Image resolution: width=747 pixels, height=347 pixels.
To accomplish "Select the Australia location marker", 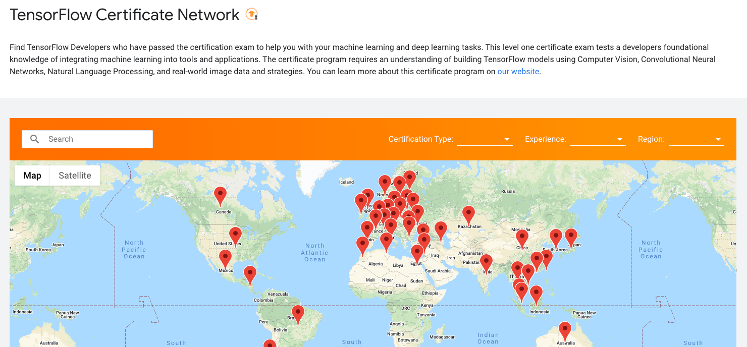I will click(x=565, y=331).
